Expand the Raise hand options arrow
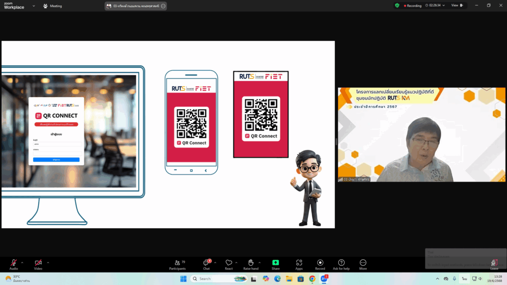Viewport: 507px width, 285px height. [259, 263]
